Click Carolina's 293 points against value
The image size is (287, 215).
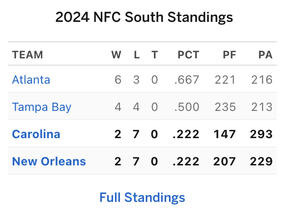coord(261,134)
